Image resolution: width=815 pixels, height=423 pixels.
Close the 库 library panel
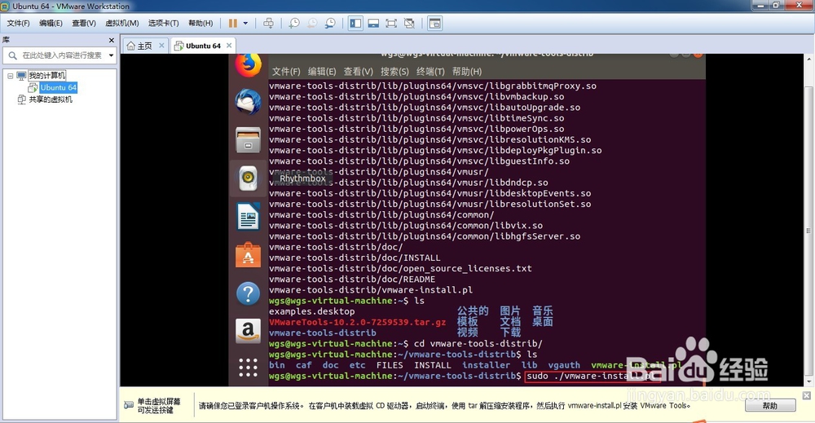tap(111, 40)
